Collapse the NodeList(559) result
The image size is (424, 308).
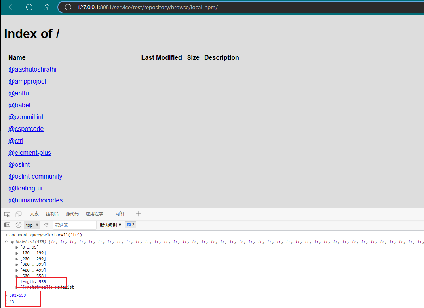coord(12,242)
